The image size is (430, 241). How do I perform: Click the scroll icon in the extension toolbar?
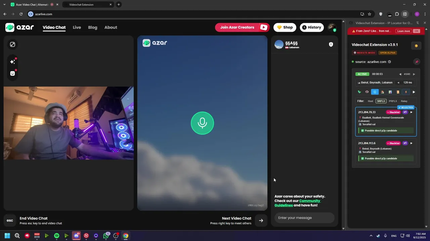click(x=398, y=92)
